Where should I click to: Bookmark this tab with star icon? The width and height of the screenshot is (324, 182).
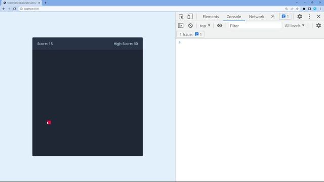point(297,9)
